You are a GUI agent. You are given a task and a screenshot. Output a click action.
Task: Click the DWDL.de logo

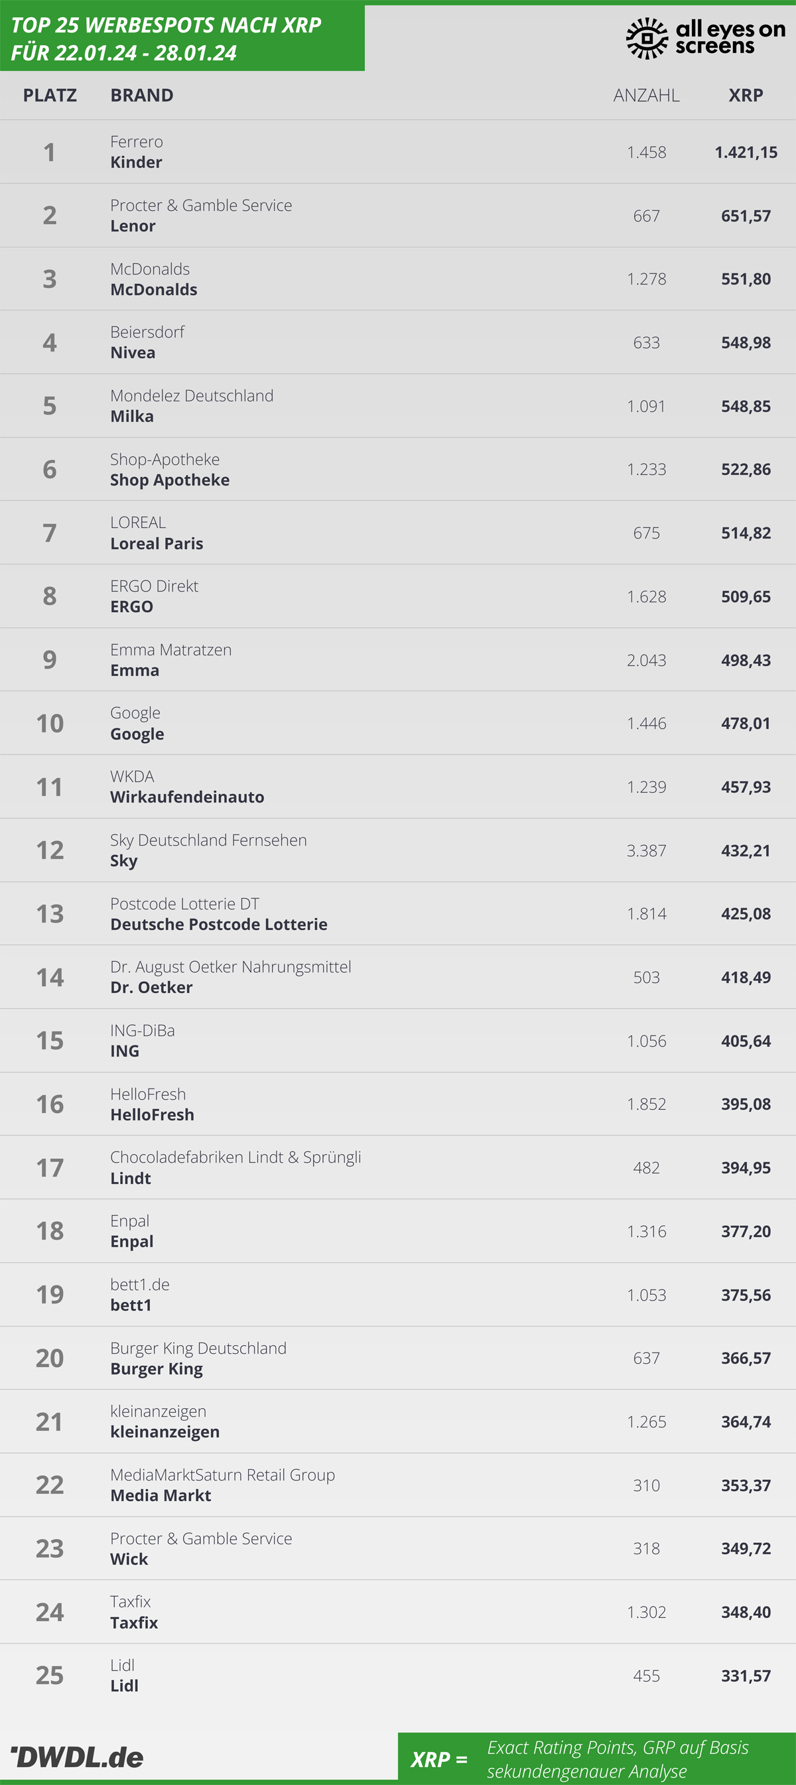pyautogui.click(x=77, y=1756)
